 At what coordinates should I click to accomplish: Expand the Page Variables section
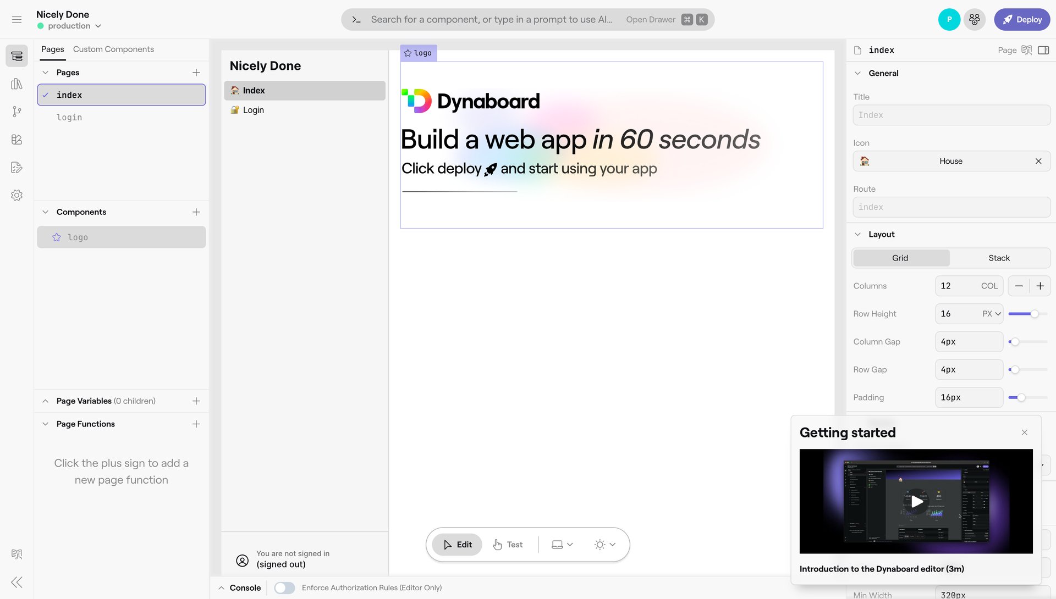45,401
